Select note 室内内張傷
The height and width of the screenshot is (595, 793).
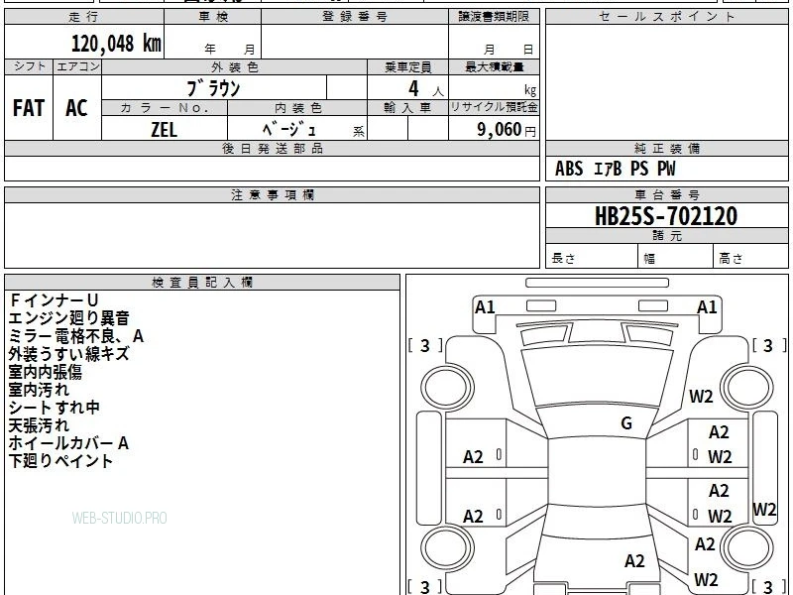click(45, 372)
